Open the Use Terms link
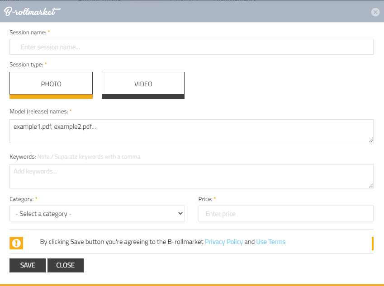Viewport: 384px width, 286px height. coord(270,242)
